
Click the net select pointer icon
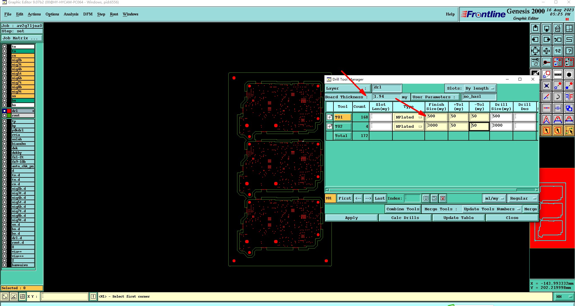tap(569, 131)
